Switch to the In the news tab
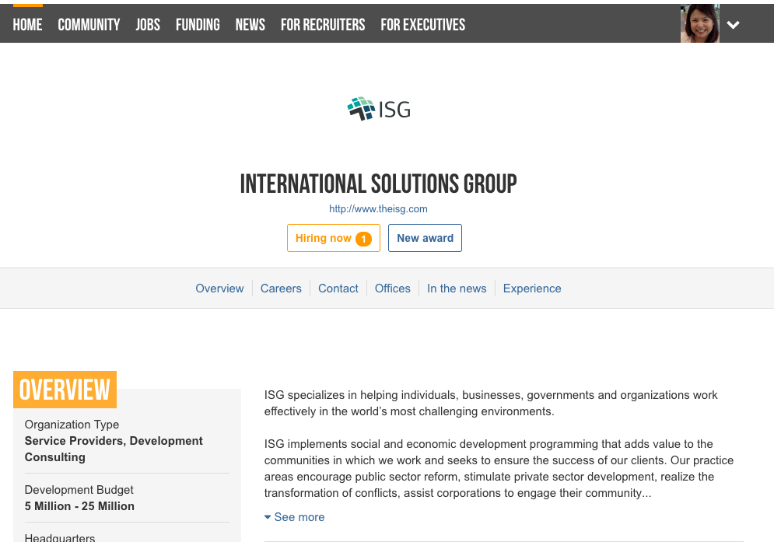Viewport: 774px width, 542px height. [457, 288]
